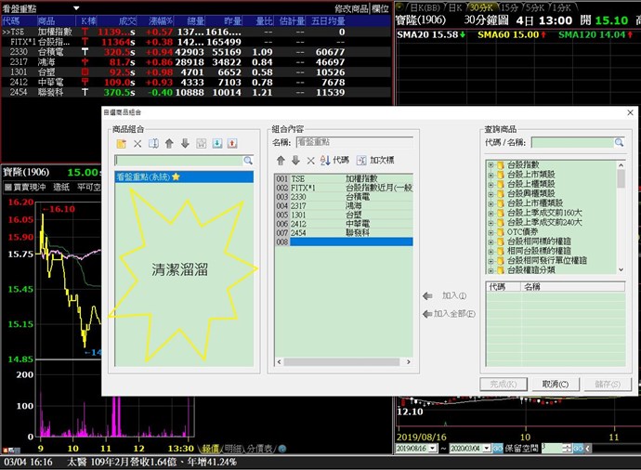
Task: Expand the 台股指數 tree node
Action: pyautogui.click(x=491, y=165)
